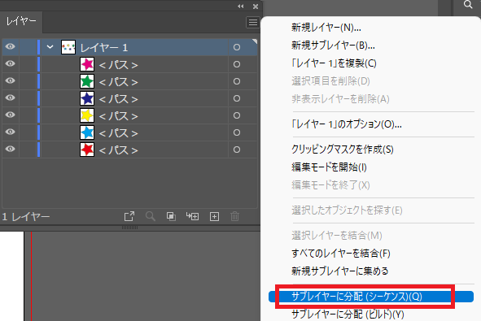Click the target circle of レイヤー 1

(237, 47)
